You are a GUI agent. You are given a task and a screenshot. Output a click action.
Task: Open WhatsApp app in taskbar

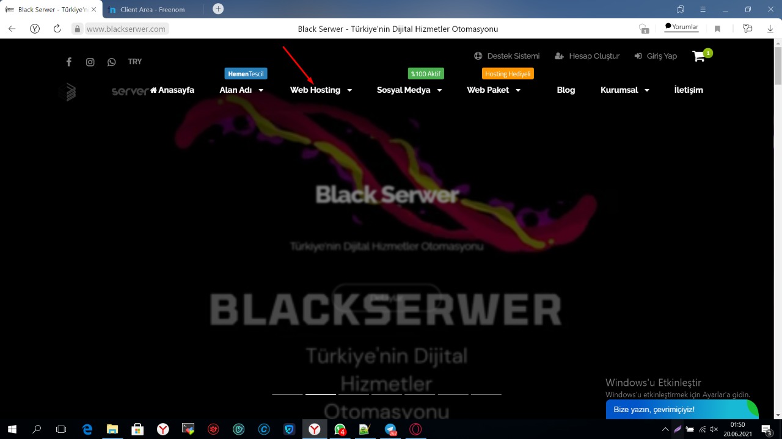tap(340, 429)
